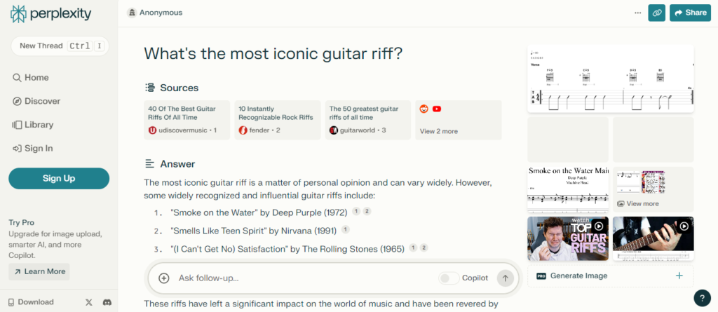
Task: Open the three-dot more options menu
Action: pos(637,13)
